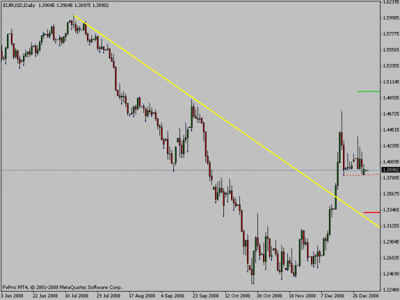The image size is (400, 300).
Task: Click the 22 Jun 2008 date label
Action: click(45, 296)
